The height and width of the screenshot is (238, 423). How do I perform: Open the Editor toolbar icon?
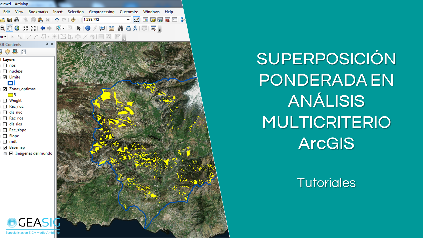(136, 20)
